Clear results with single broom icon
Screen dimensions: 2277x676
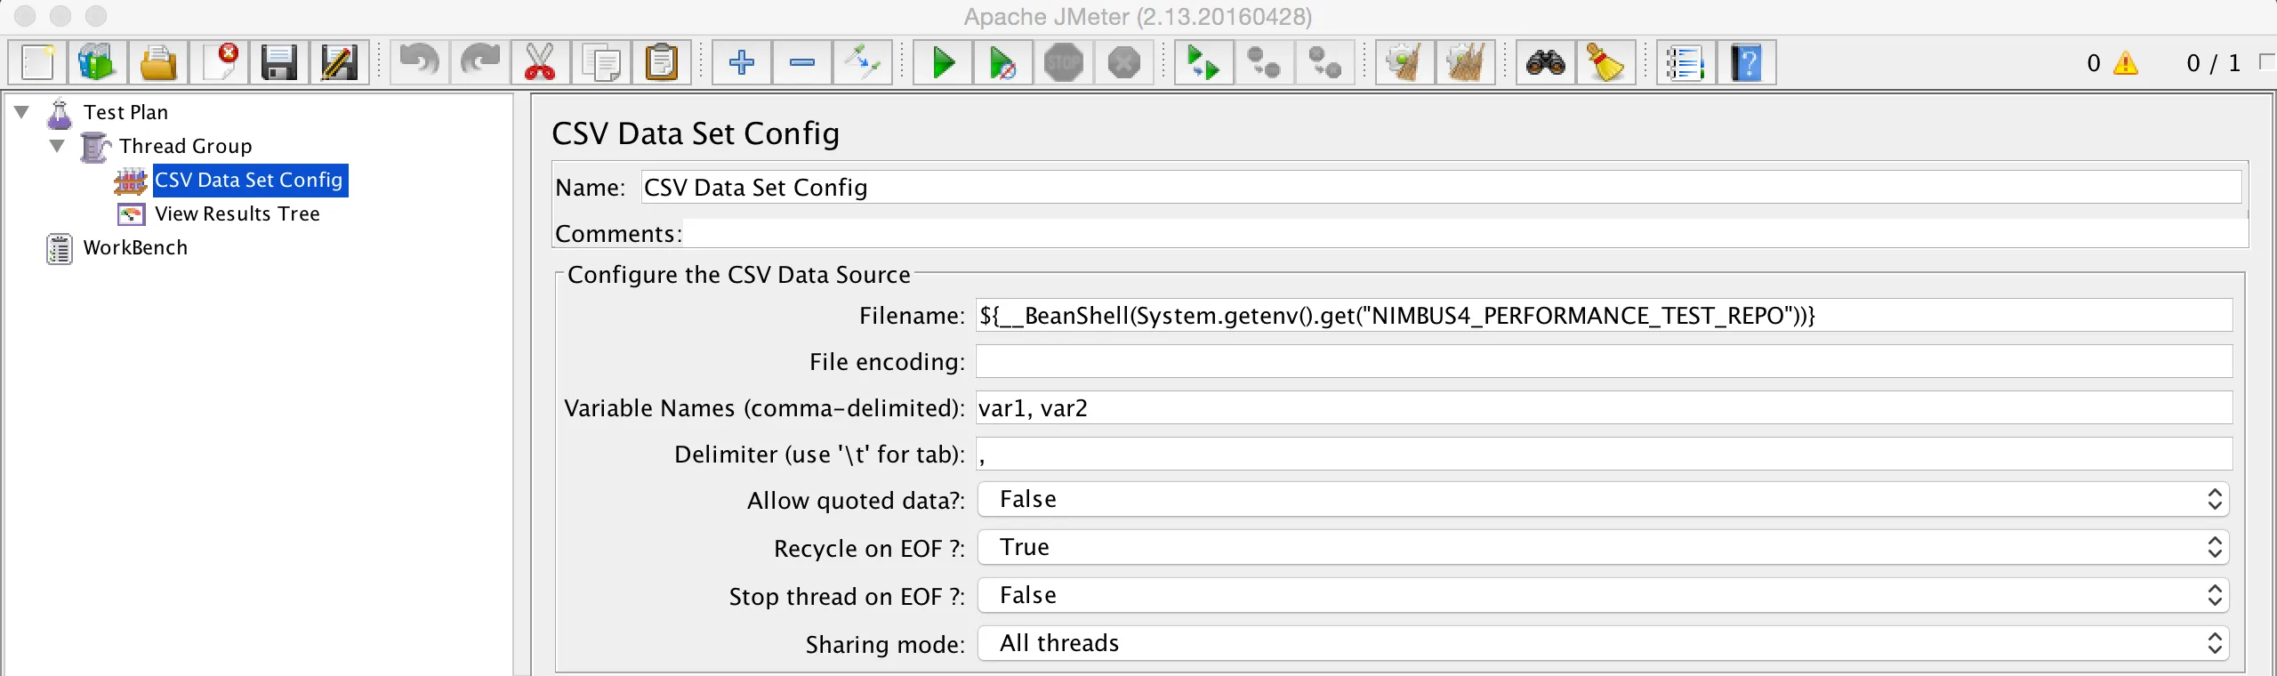1404,63
